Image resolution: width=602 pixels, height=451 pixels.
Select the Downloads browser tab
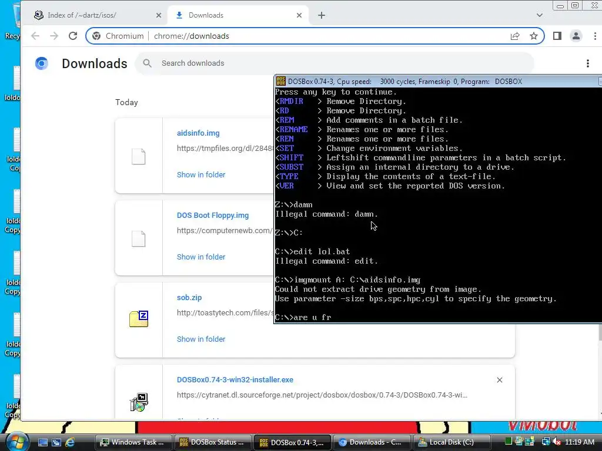point(238,15)
